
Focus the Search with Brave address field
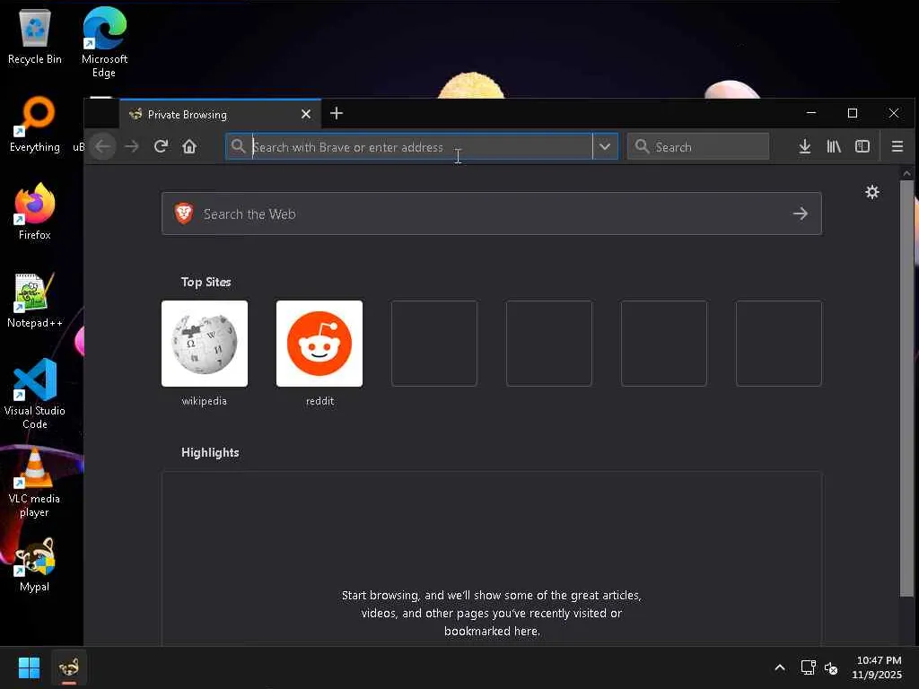421,146
